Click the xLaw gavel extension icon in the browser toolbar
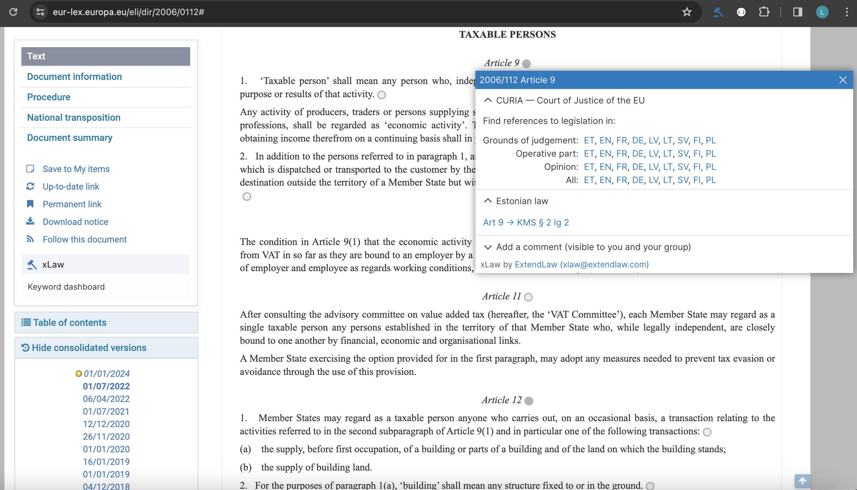 718,12
